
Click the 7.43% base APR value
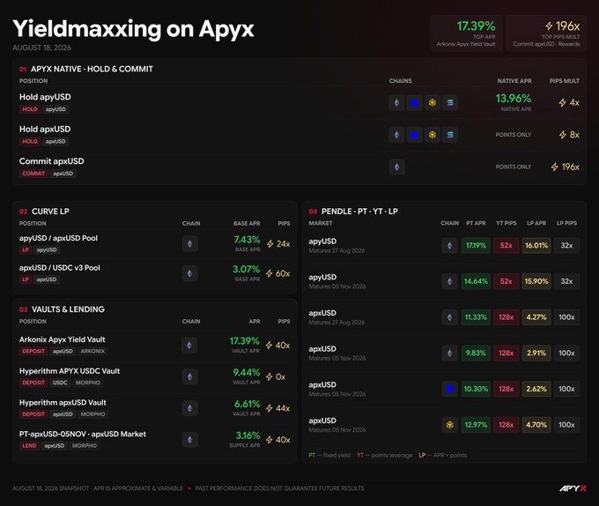coord(247,240)
